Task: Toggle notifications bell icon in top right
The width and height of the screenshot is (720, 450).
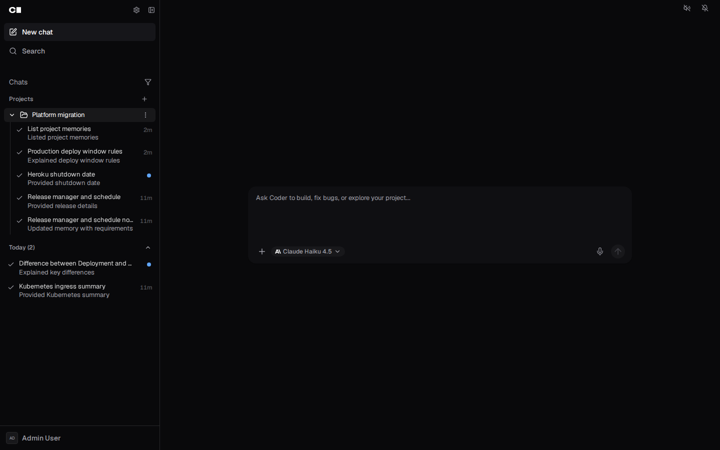Action: tap(705, 8)
